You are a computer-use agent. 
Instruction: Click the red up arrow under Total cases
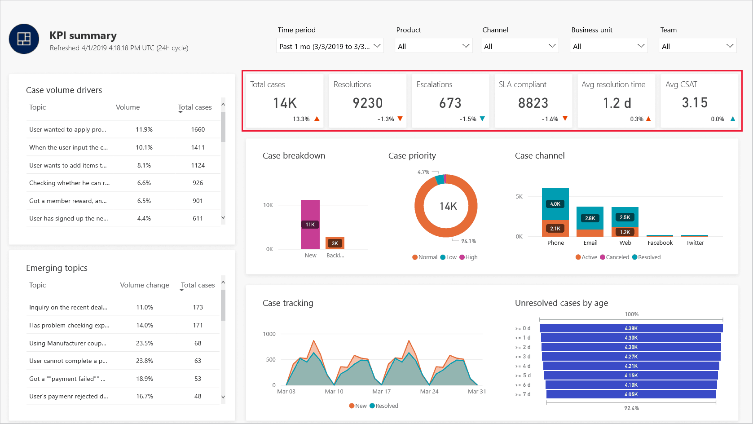coord(317,119)
